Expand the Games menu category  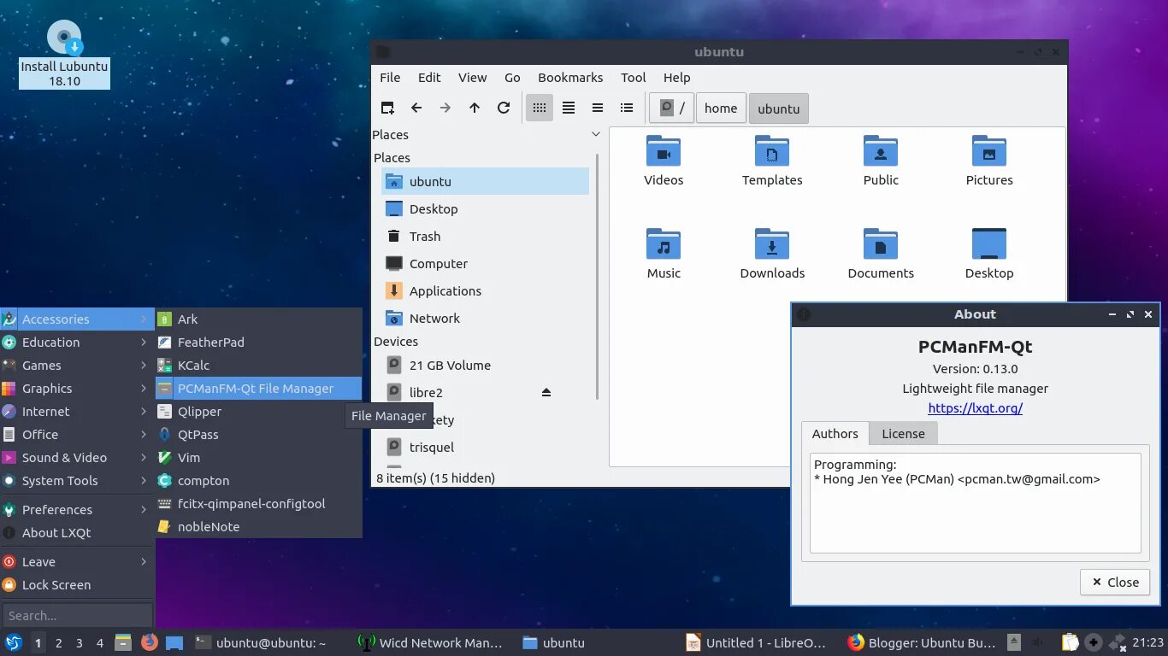pyautogui.click(x=77, y=365)
